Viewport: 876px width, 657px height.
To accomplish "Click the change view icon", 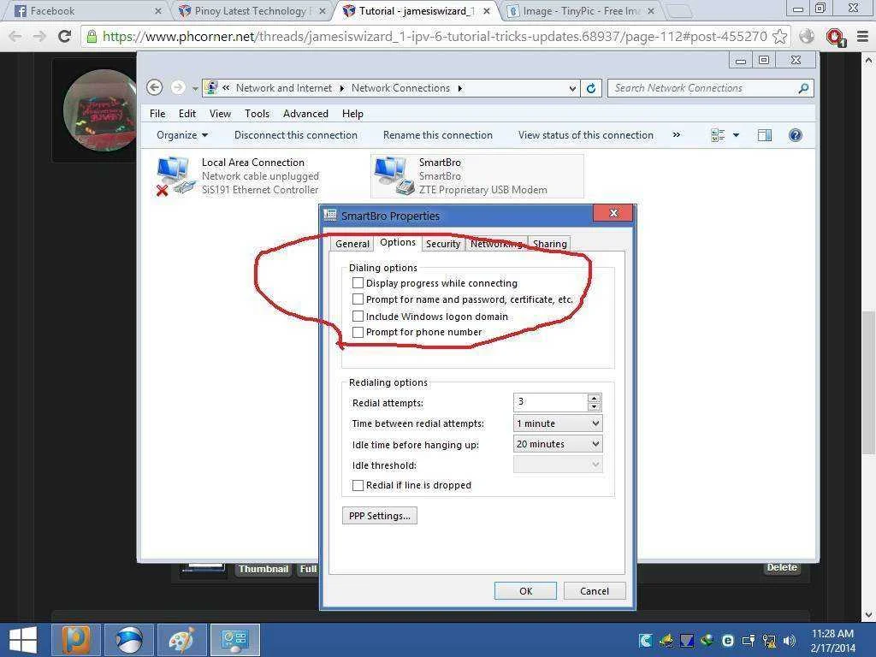I will point(718,135).
